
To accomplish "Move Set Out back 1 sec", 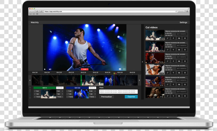I will [70, 94].
